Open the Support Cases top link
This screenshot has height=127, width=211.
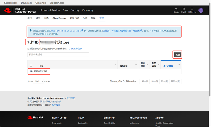[57, 3]
